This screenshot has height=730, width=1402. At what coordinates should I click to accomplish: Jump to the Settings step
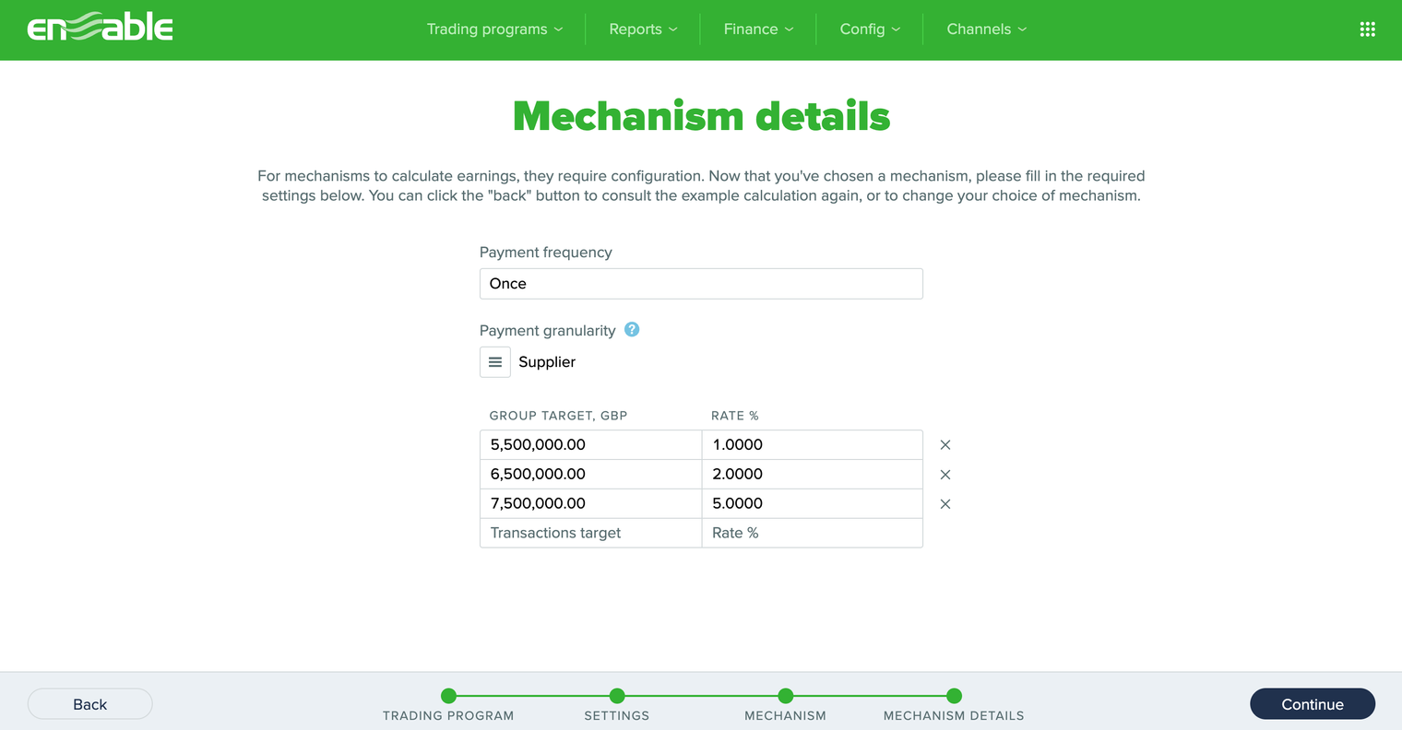click(x=617, y=704)
